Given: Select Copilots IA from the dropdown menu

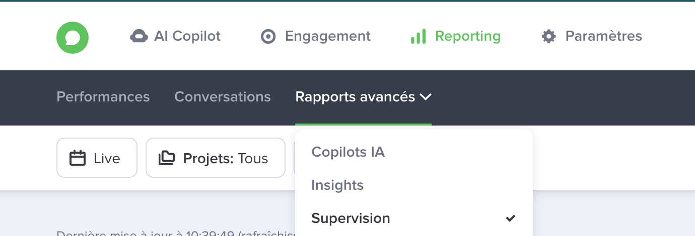Looking at the screenshot, I should [348, 152].
